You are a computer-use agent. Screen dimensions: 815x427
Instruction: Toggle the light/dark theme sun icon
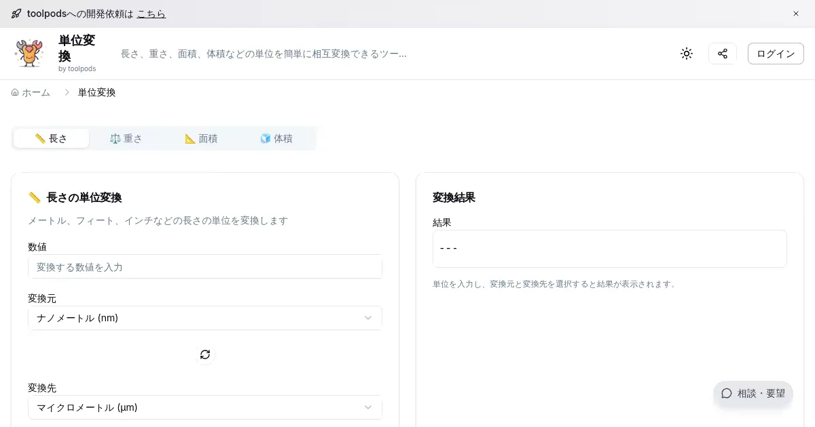pyautogui.click(x=686, y=54)
